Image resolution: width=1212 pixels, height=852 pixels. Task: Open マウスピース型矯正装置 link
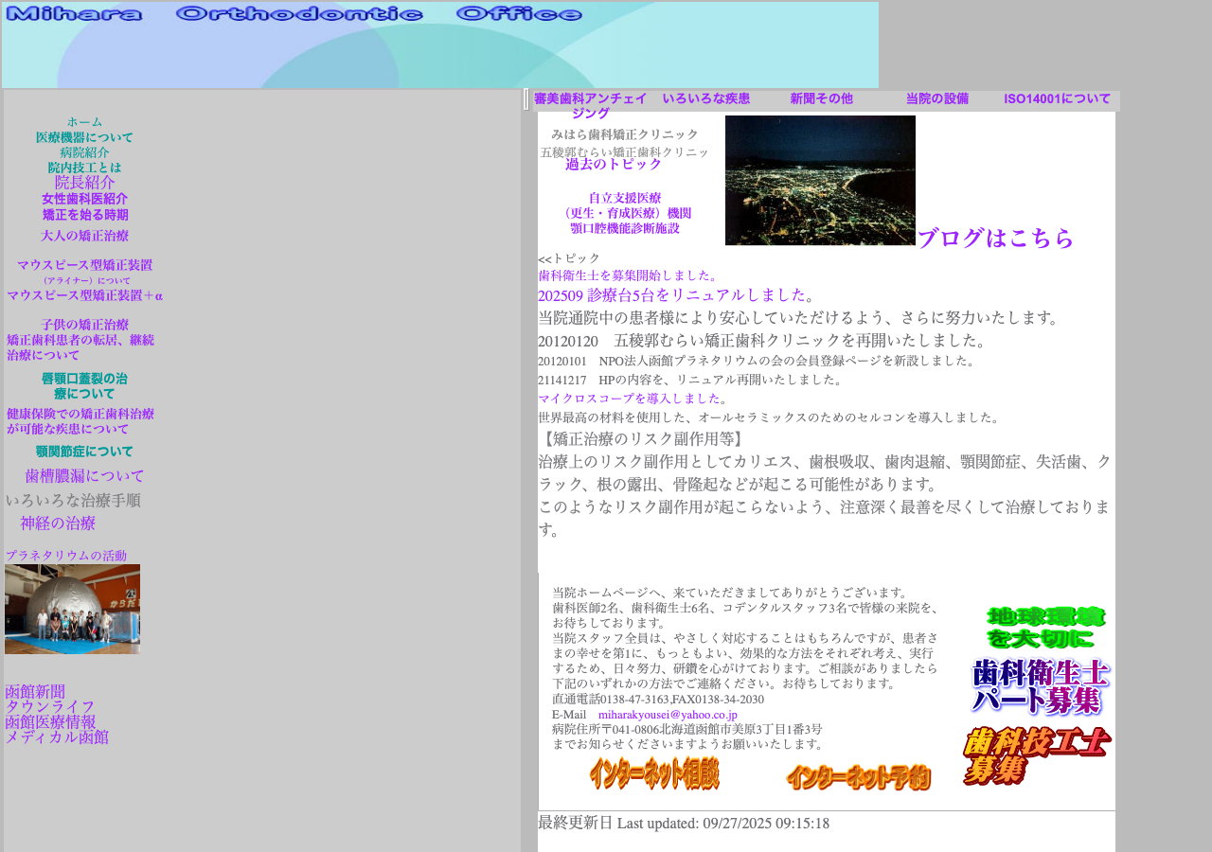click(84, 265)
